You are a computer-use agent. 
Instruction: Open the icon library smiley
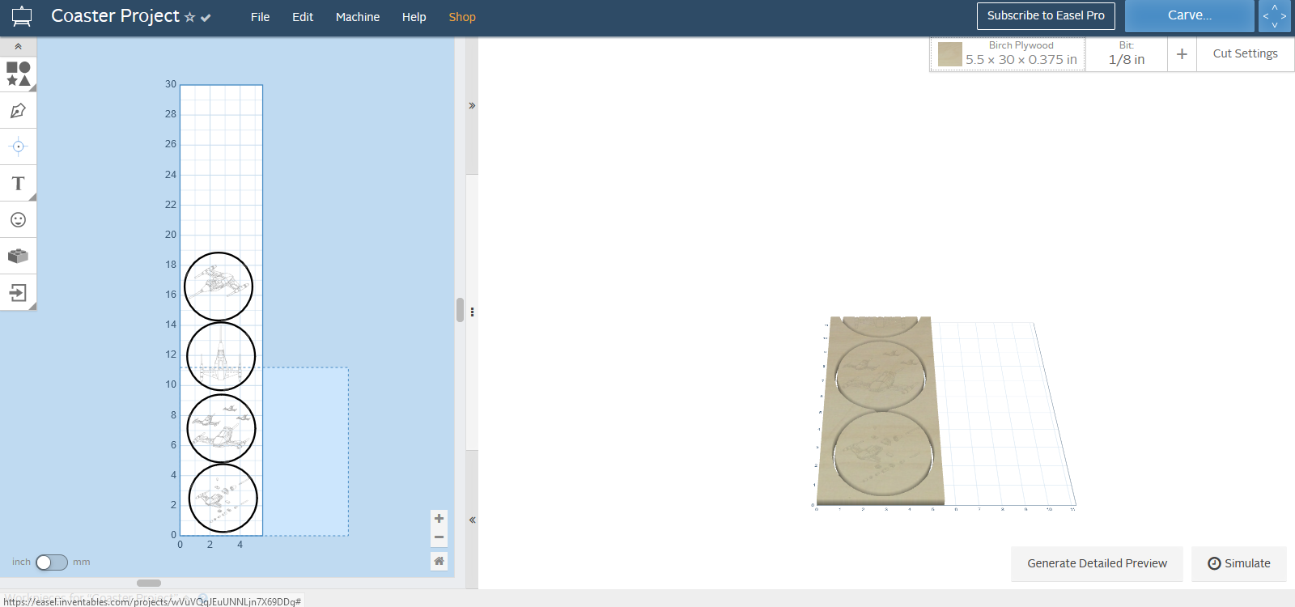pos(18,219)
